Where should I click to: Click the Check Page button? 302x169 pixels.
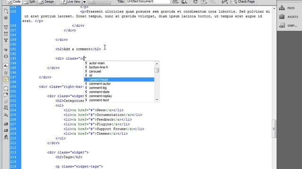(243, 2)
